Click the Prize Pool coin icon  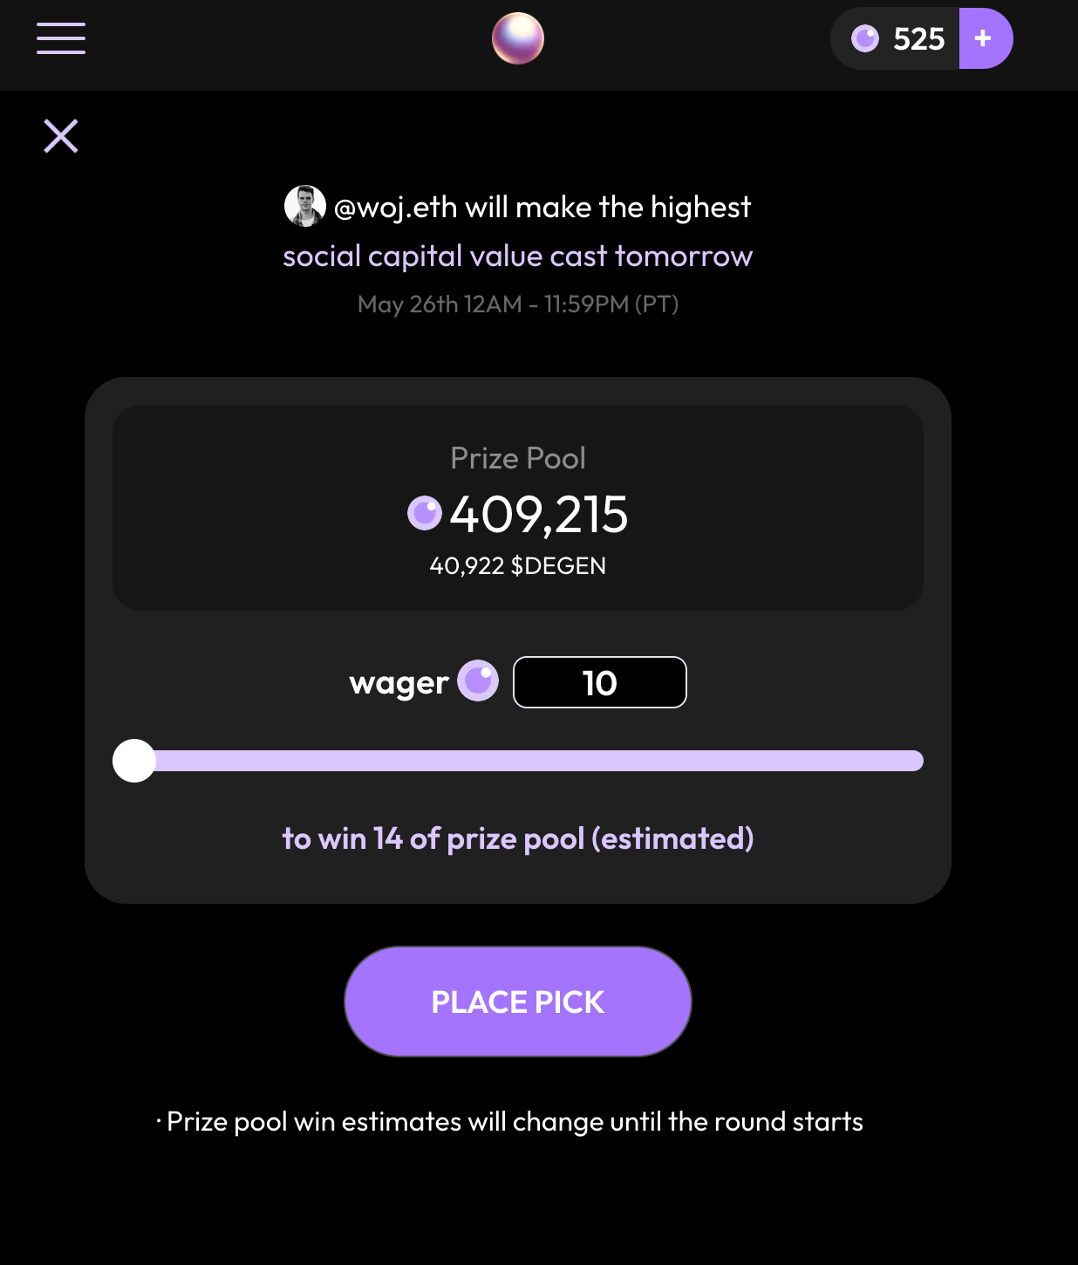(425, 513)
